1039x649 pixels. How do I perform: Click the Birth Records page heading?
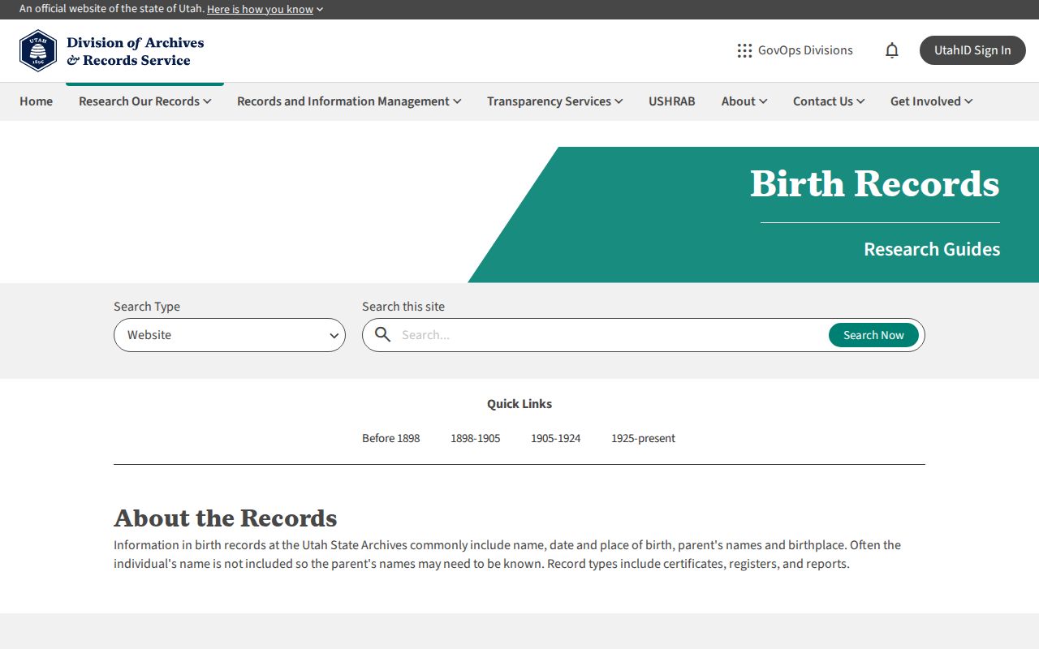click(x=875, y=183)
